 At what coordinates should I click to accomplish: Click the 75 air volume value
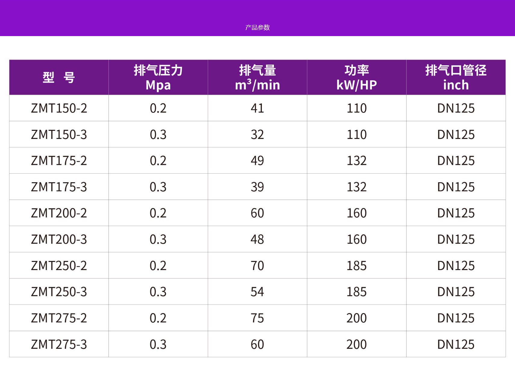coord(257,318)
